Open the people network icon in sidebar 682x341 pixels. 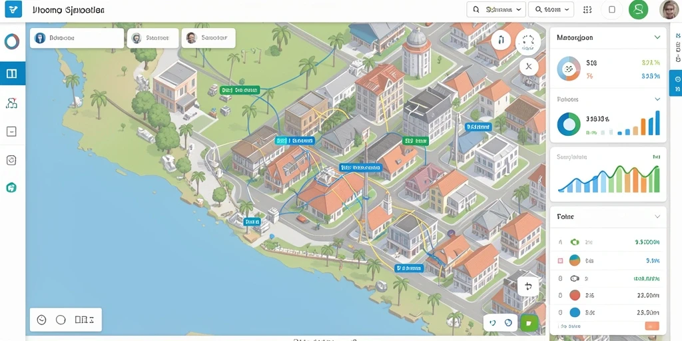pos(12,103)
